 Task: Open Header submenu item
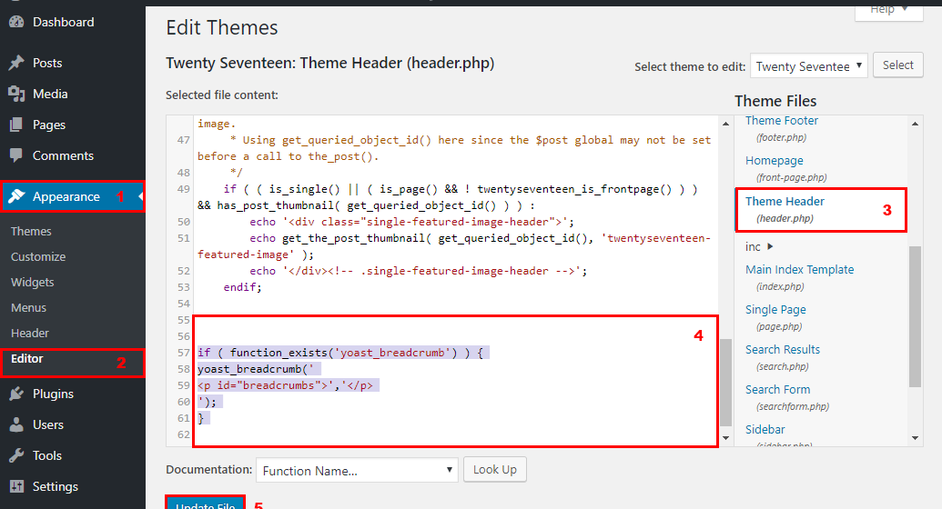[x=29, y=334]
